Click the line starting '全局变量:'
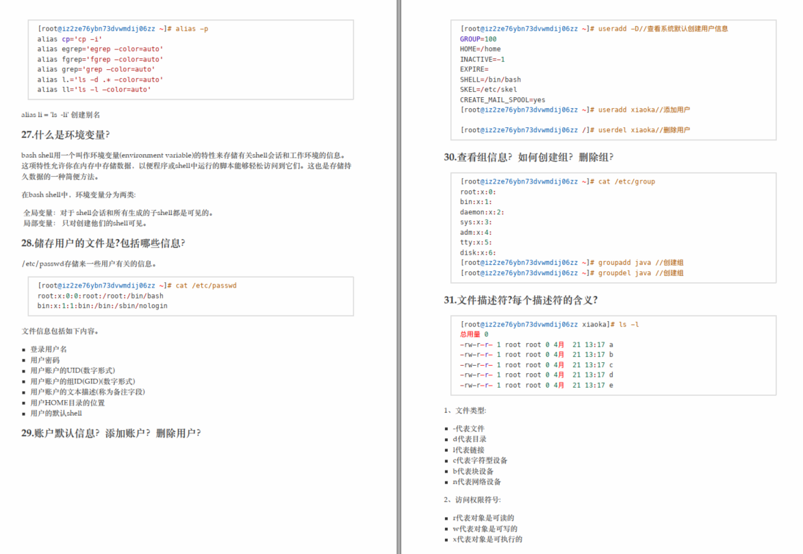803x554 pixels. tap(118, 213)
